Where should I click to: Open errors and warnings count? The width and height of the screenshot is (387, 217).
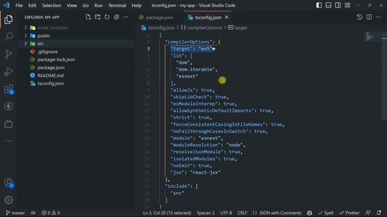pos(51,213)
